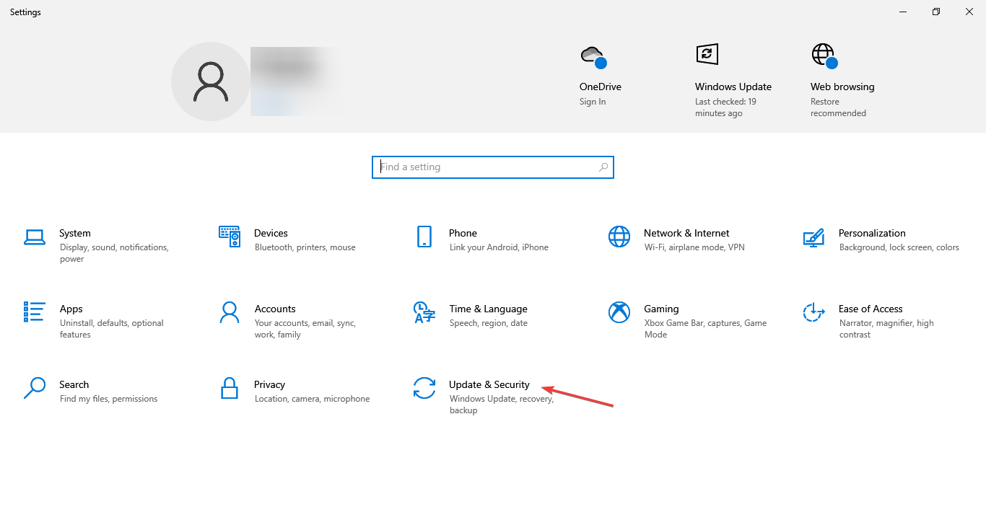Screen dimensions: 986x525
Task: Click the Web browsing header title
Action: coord(842,87)
